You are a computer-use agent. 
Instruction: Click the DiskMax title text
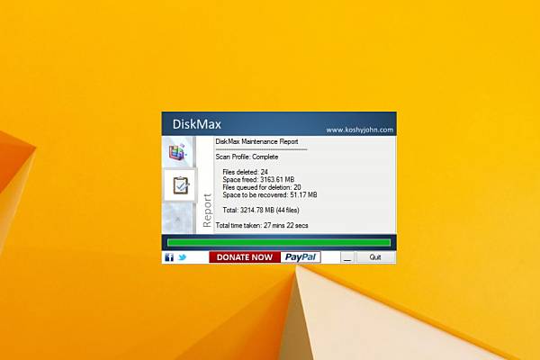(196, 124)
